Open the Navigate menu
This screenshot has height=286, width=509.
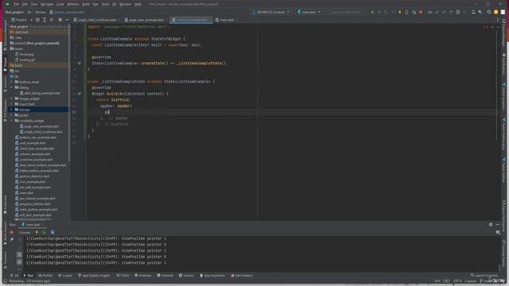(x=47, y=4)
